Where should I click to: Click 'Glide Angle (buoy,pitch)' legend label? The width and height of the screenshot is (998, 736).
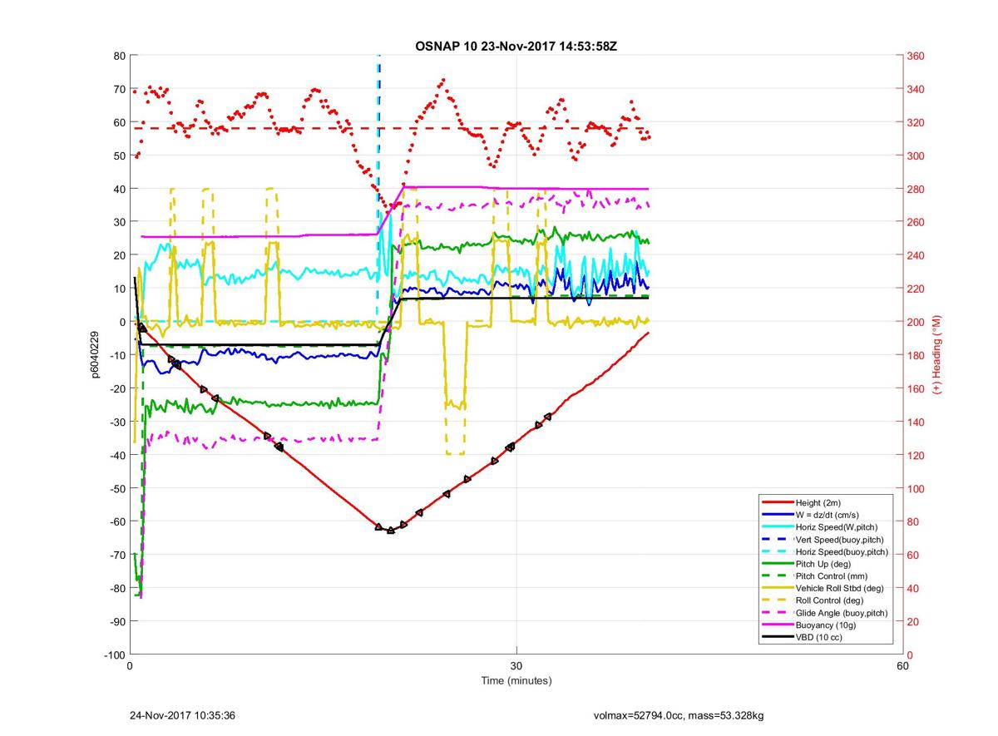[x=841, y=613]
